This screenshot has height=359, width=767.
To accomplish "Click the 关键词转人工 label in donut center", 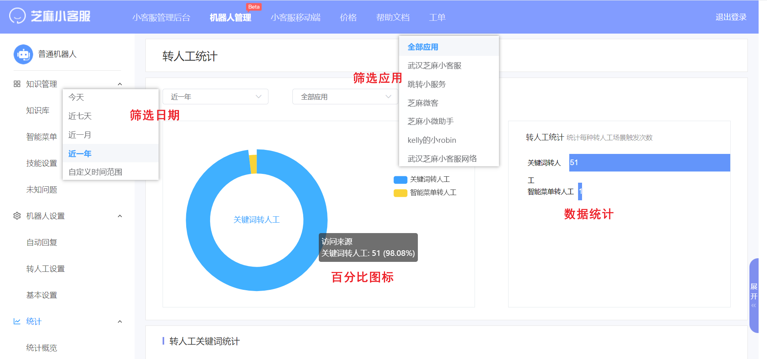I will pos(256,219).
